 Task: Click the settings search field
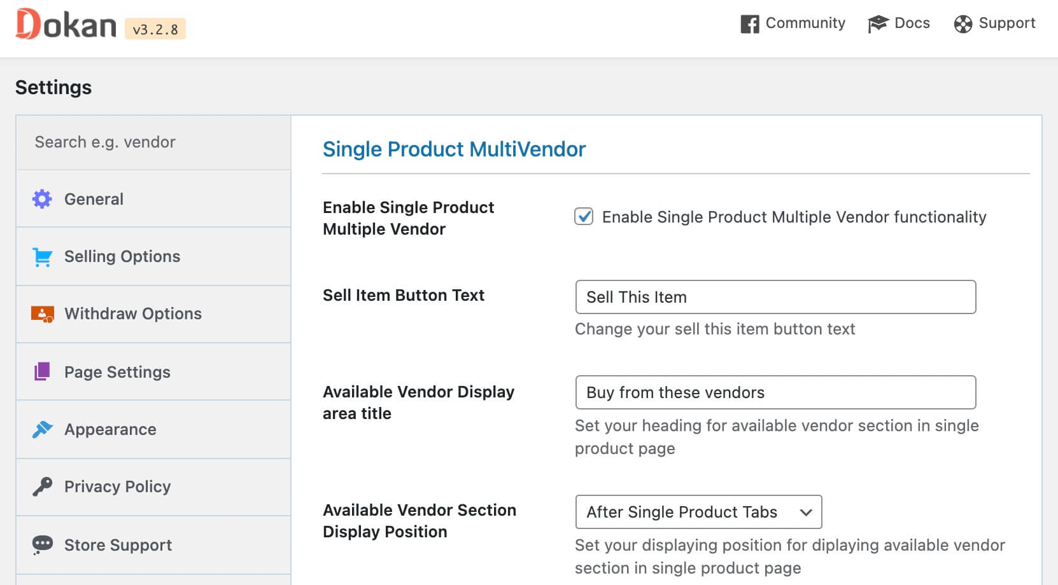153,142
